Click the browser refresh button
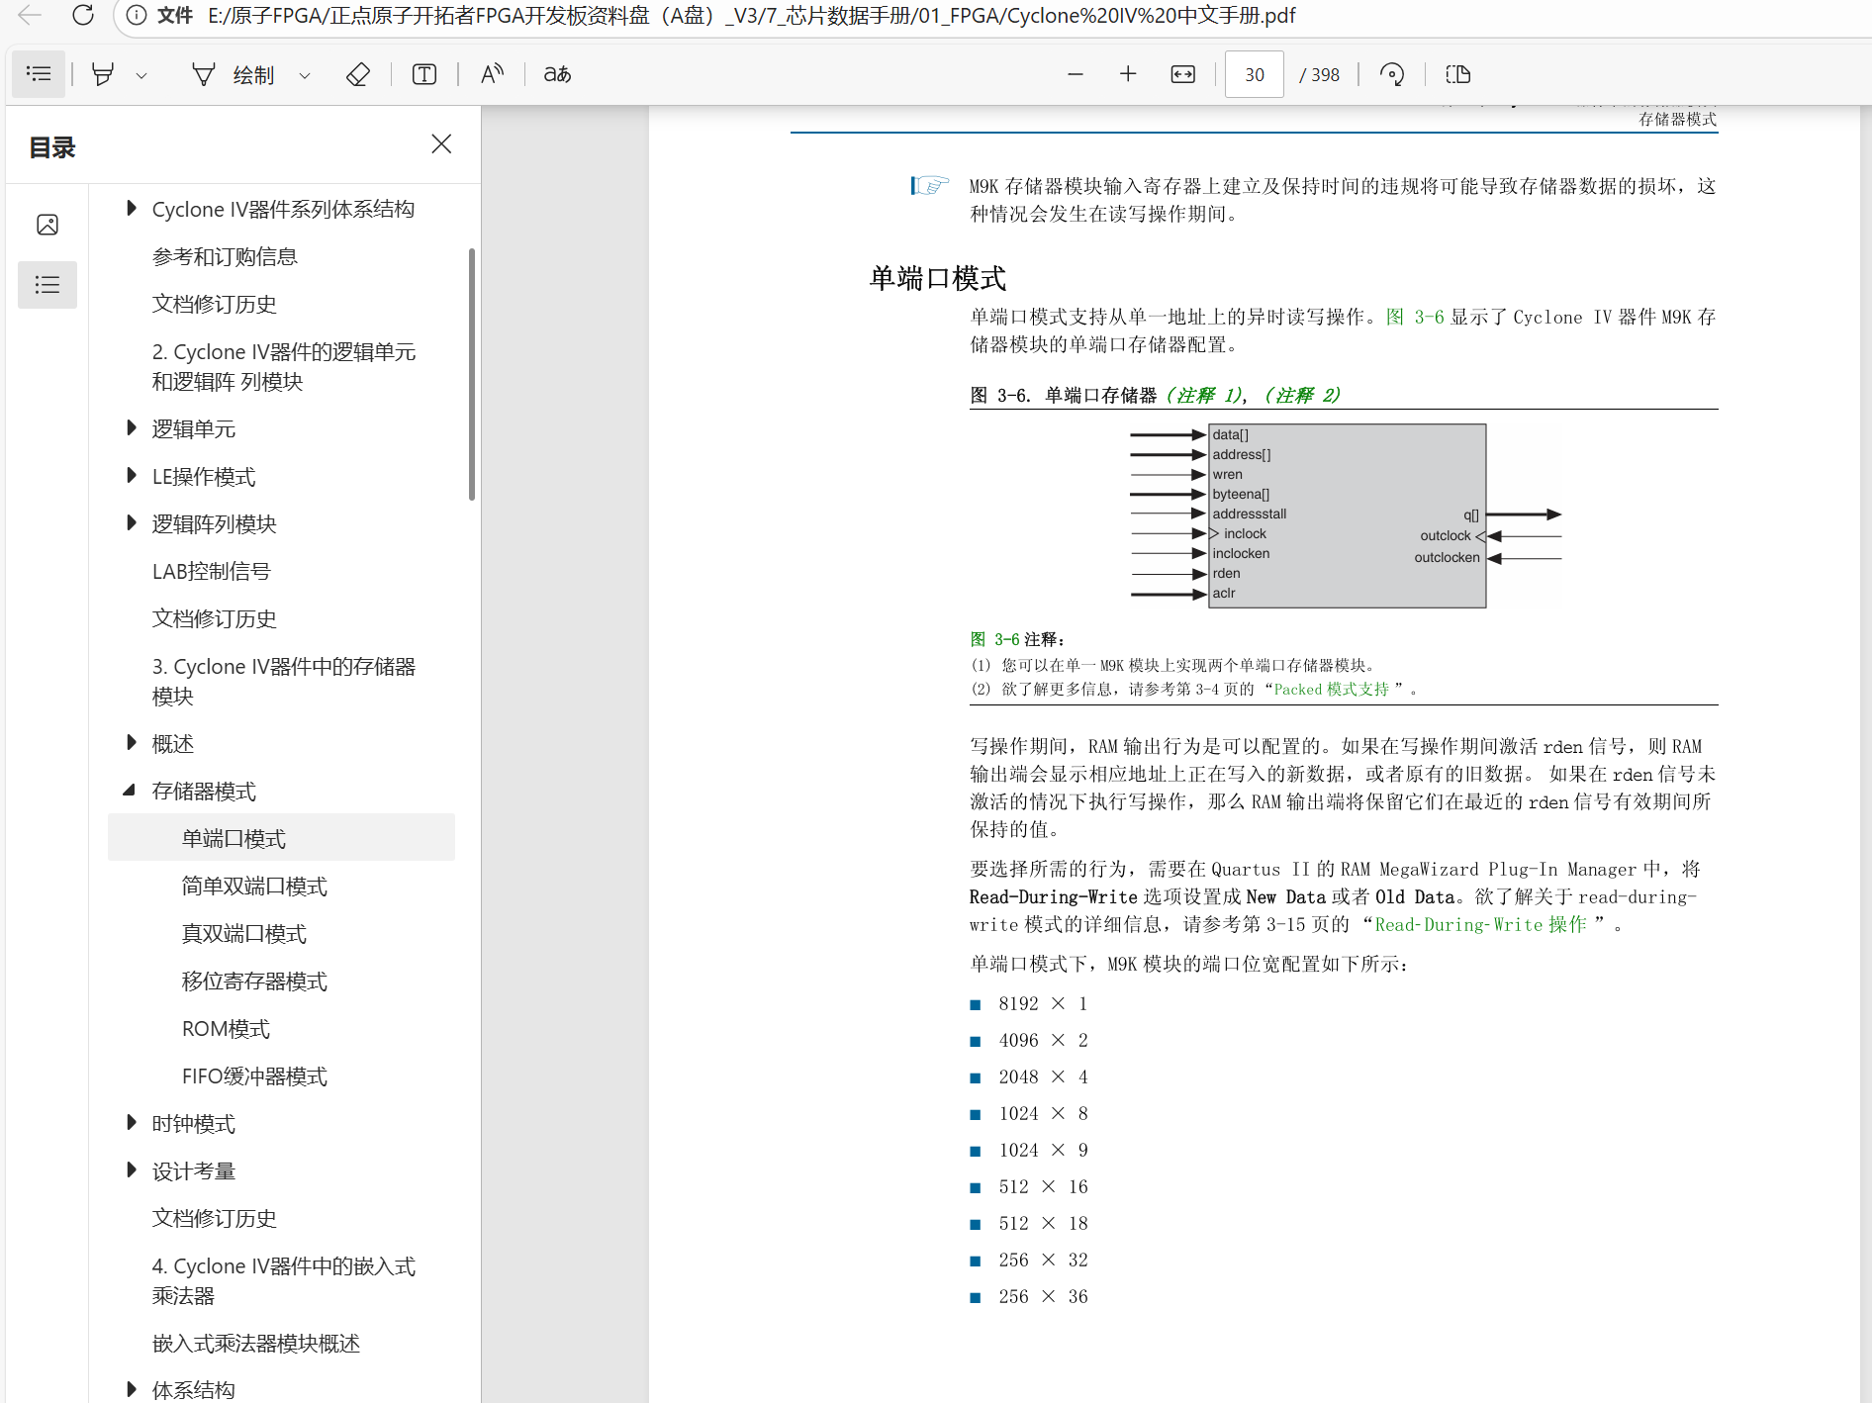Image resolution: width=1872 pixels, height=1403 pixels. (x=83, y=15)
